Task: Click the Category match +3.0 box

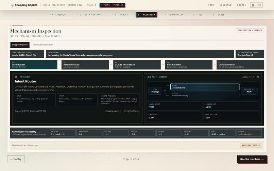Action: pos(89,133)
